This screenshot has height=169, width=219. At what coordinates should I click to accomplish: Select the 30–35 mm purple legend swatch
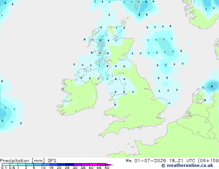78,165
